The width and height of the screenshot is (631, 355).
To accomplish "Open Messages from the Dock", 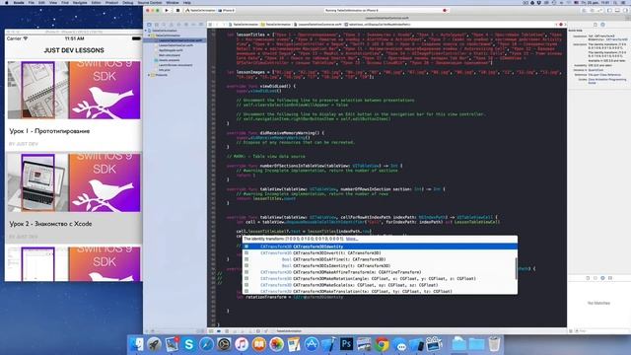I will click(x=399, y=345).
